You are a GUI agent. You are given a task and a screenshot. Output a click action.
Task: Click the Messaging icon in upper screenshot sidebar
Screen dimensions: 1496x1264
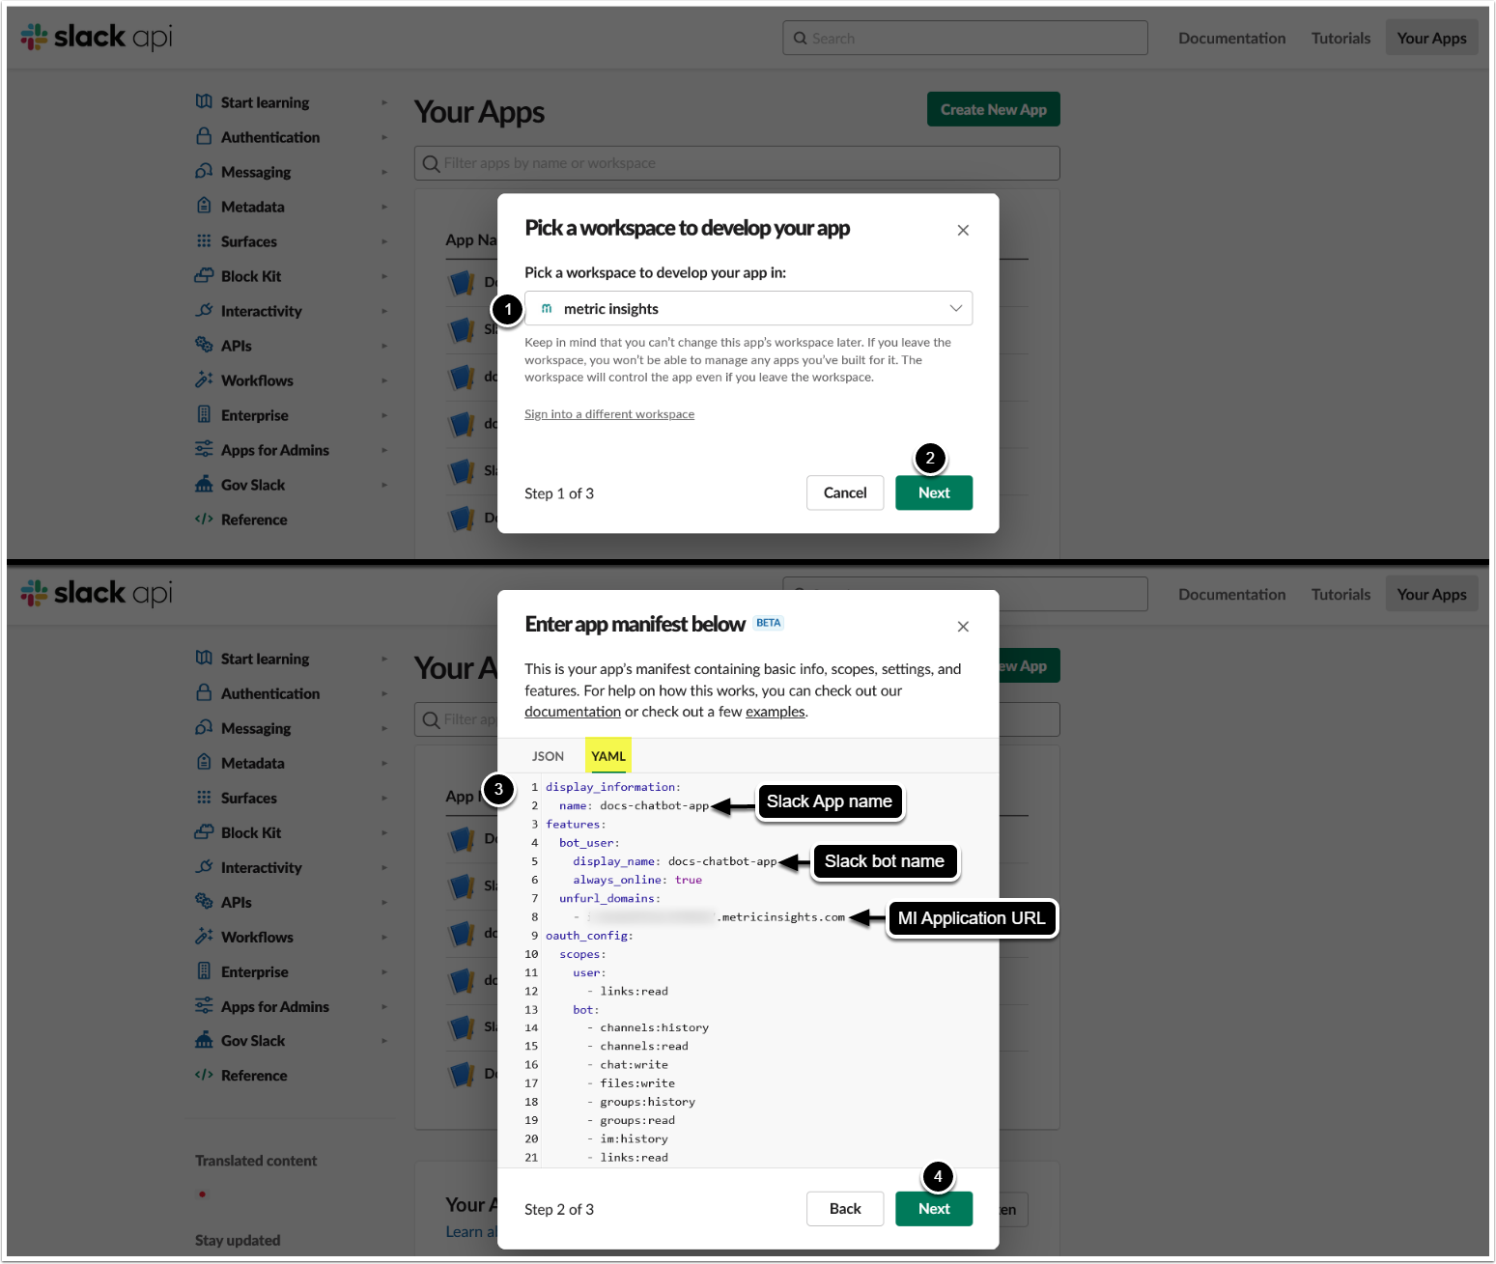204,171
